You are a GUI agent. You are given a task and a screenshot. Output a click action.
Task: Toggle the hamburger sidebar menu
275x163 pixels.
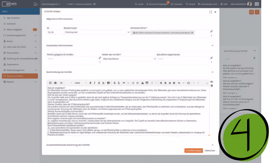pyautogui.click(x=36, y=4)
